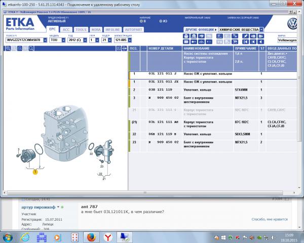Switch to the TOOLS tab
Viewport: 304px width, 243px height.
tap(81, 30)
